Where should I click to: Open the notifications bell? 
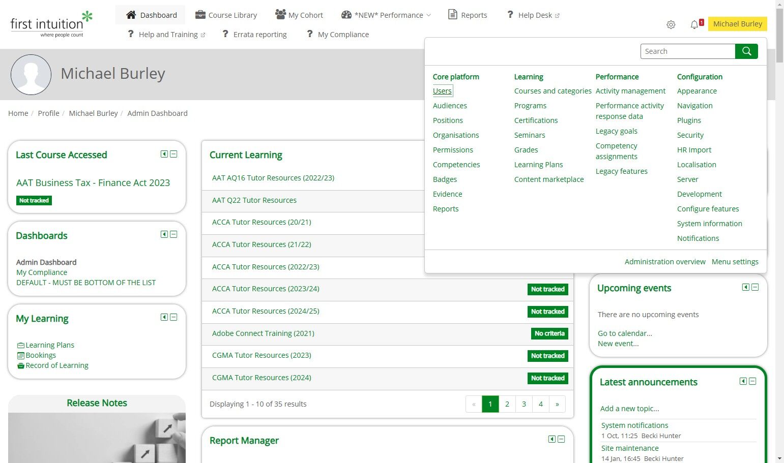pyautogui.click(x=694, y=24)
